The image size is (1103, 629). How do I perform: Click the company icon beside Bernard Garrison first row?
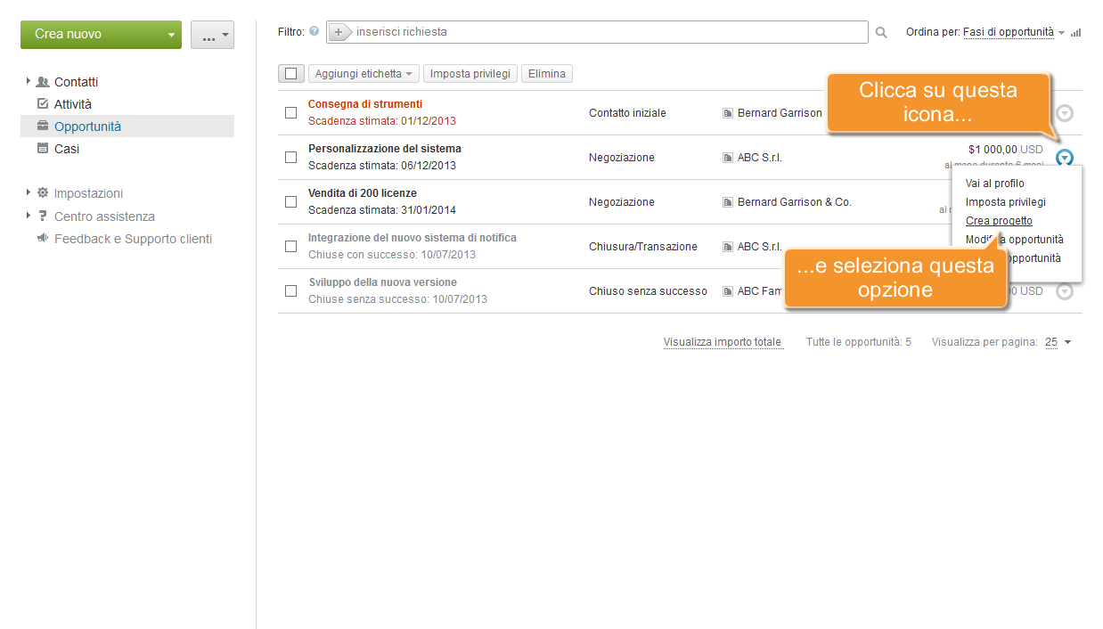(728, 113)
